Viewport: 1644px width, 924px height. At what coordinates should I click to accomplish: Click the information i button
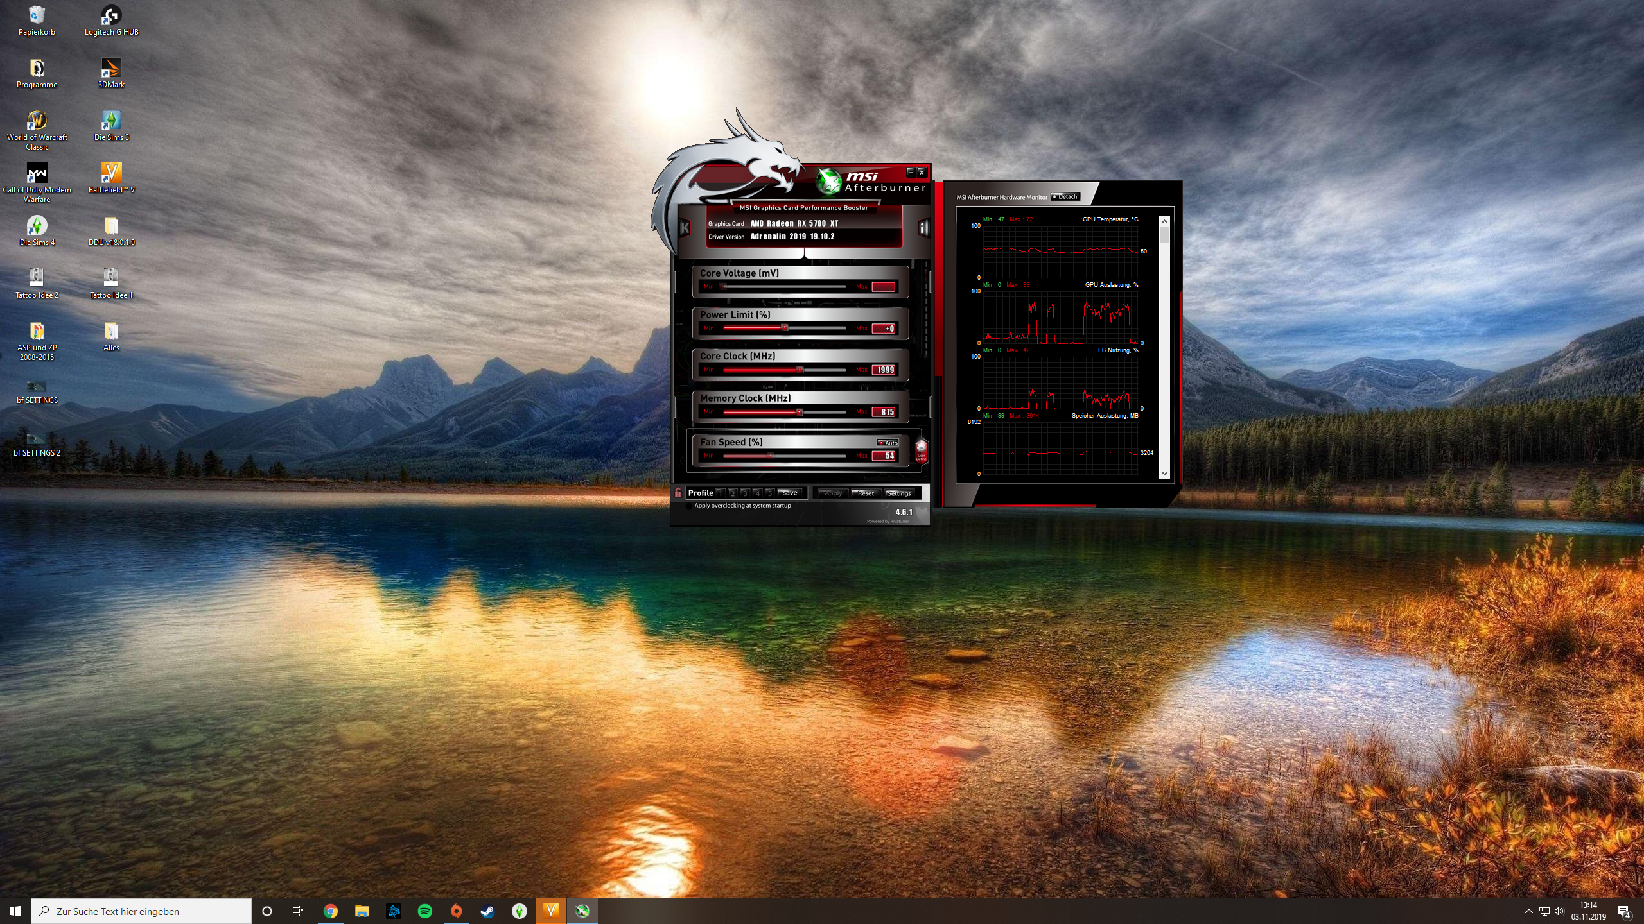923,228
